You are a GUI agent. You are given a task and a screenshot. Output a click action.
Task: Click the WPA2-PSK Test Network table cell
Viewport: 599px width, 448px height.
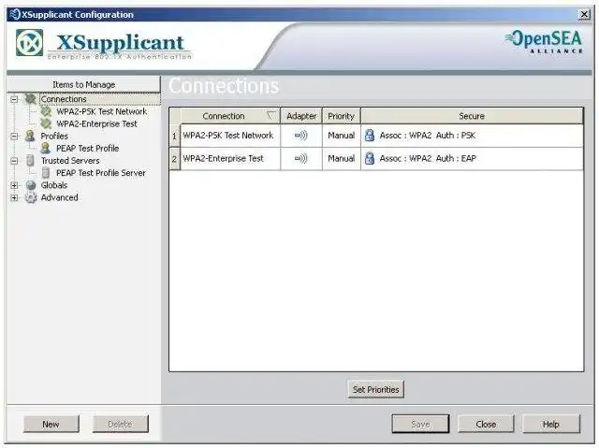click(x=230, y=136)
